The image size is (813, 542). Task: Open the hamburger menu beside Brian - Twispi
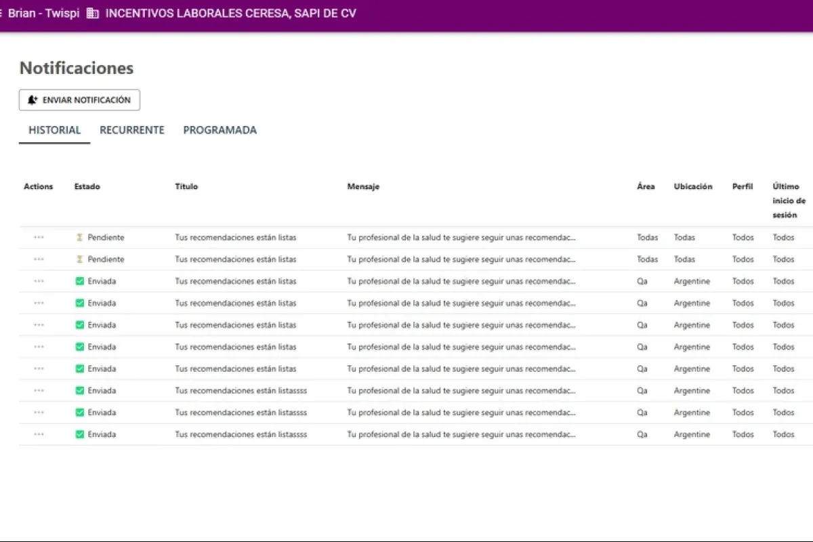pyautogui.click(x=1, y=14)
